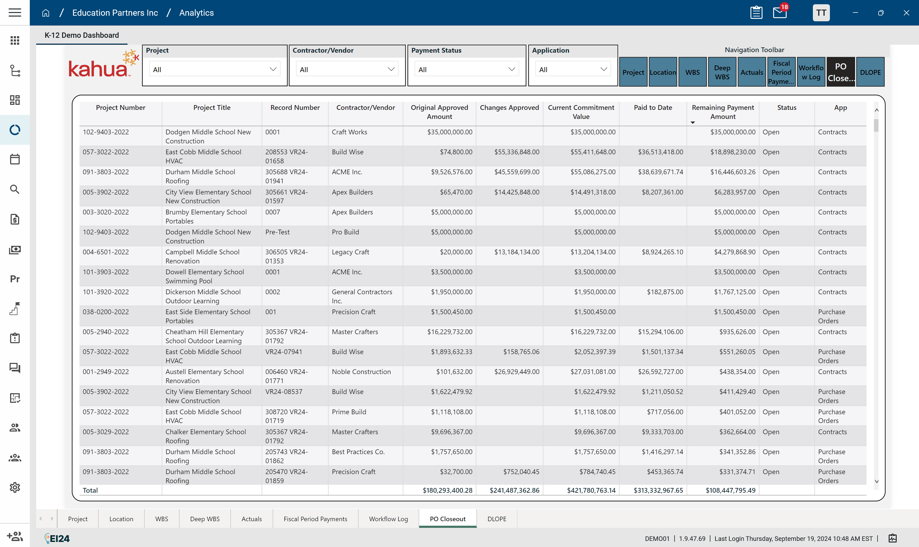919x547 pixels.
Task: Switch to the DLOPE bottom tab
Action: pos(496,519)
